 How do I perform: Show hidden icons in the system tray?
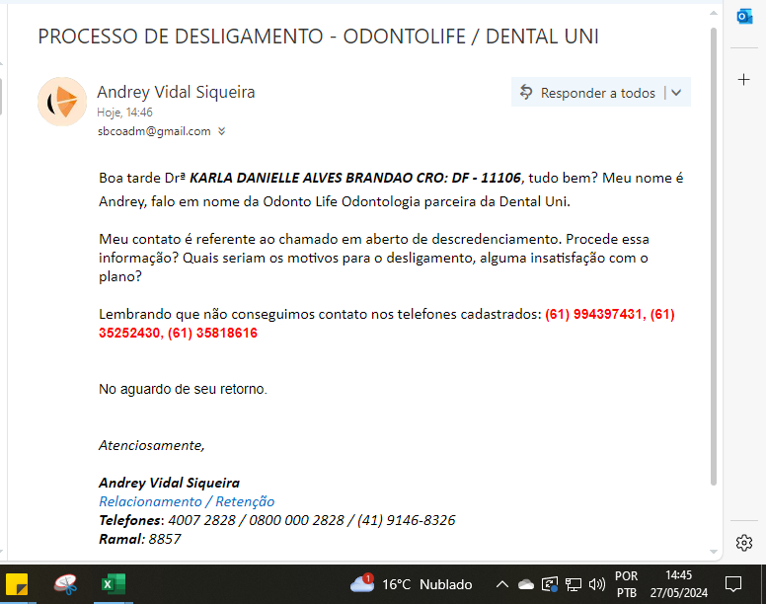tap(502, 584)
